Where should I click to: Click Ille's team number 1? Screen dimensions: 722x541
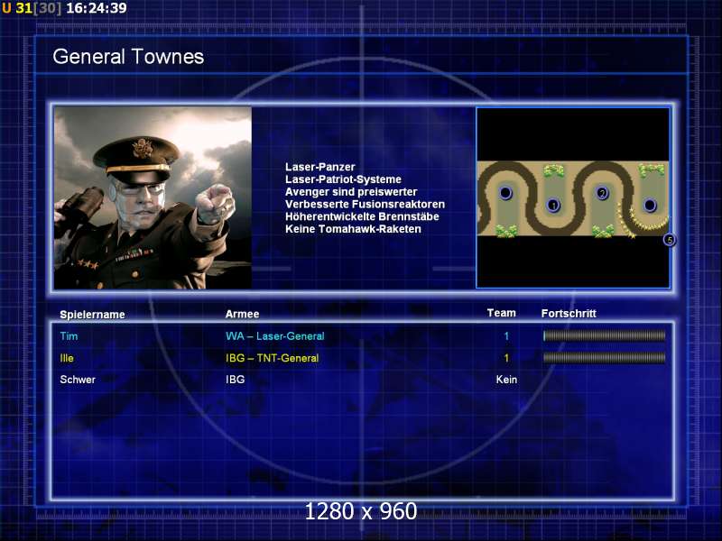pyautogui.click(x=506, y=358)
